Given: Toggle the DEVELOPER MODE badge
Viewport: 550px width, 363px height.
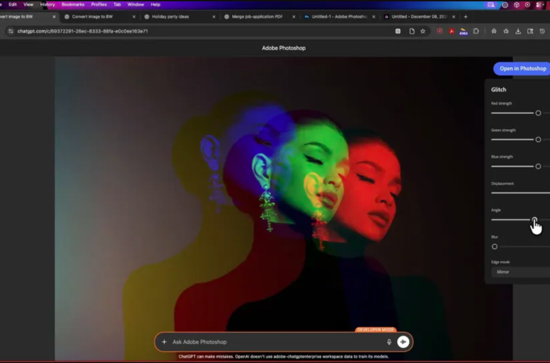Looking at the screenshot, I should pyautogui.click(x=376, y=329).
